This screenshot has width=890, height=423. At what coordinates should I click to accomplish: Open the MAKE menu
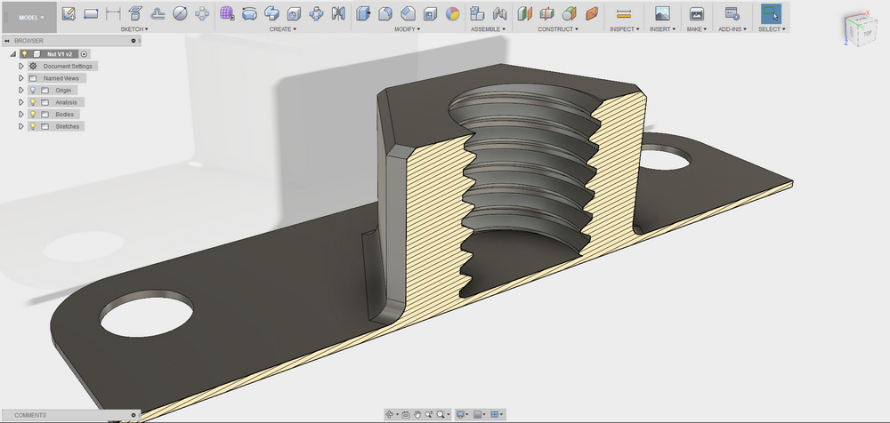(x=697, y=29)
